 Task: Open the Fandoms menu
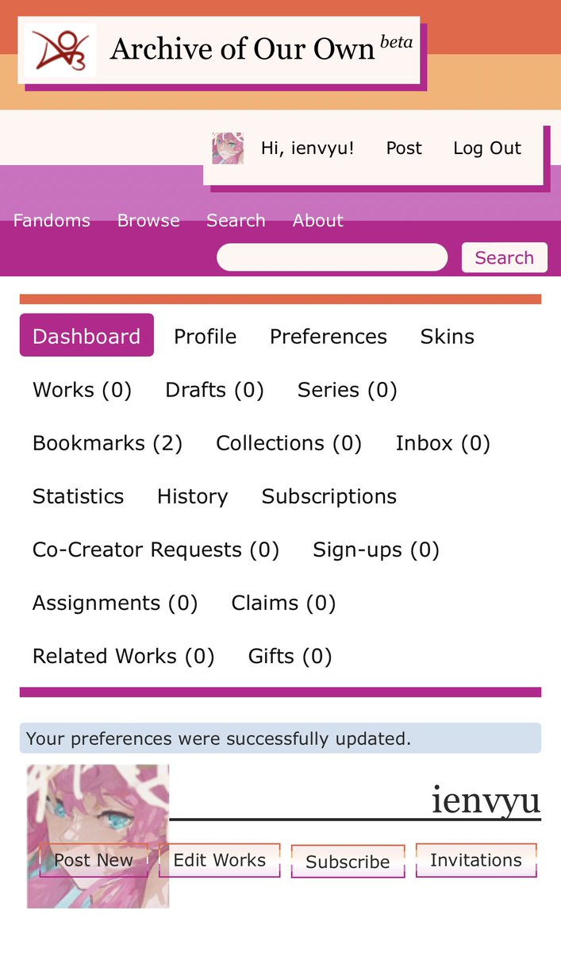point(52,221)
